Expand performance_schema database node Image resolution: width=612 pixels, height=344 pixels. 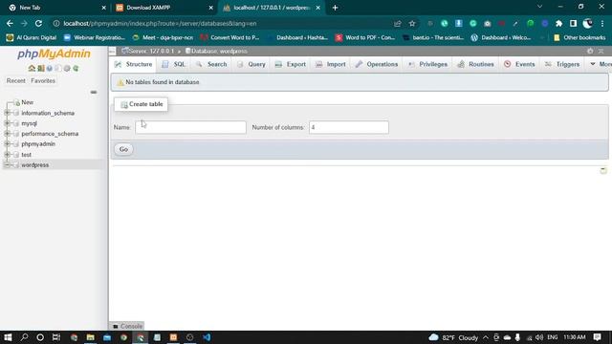(x=7, y=134)
